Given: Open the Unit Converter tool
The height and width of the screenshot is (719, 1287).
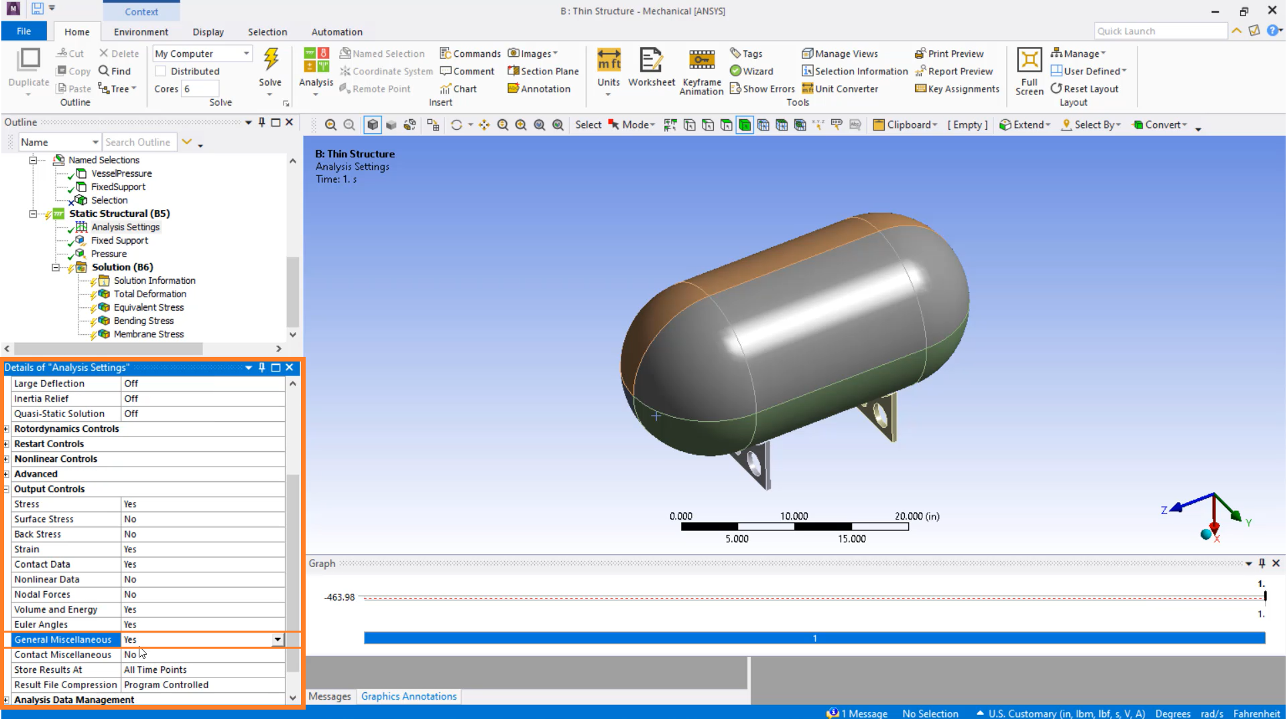Looking at the screenshot, I should point(840,88).
